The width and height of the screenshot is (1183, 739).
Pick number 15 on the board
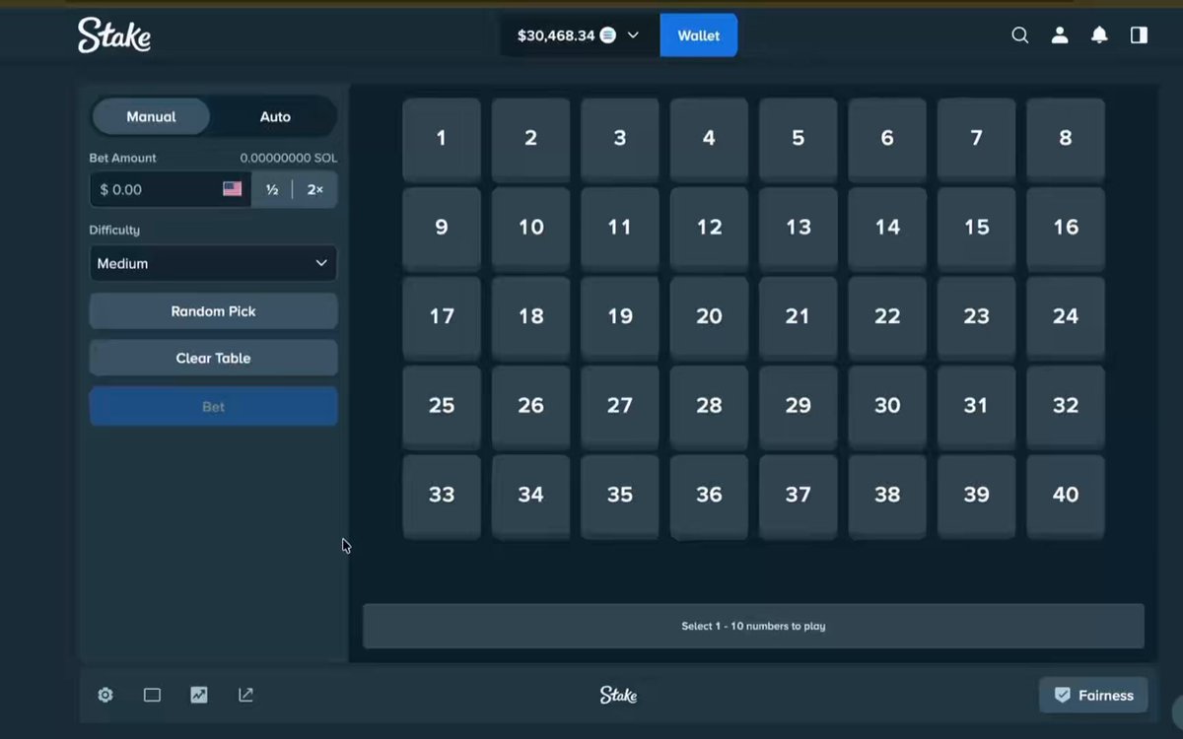click(x=976, y=229)
